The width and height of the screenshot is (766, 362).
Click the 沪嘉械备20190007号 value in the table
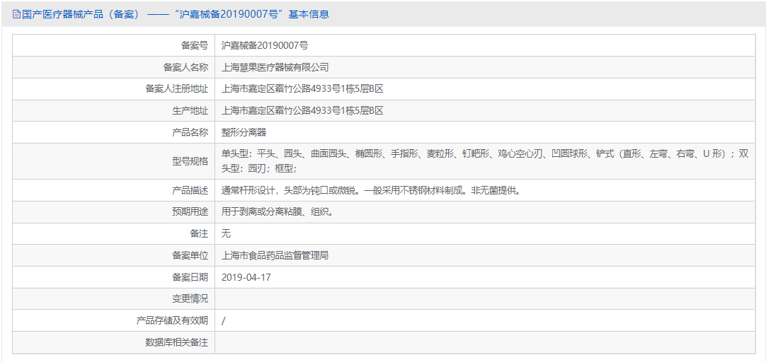pyautogui.click(x=265, y=46)
